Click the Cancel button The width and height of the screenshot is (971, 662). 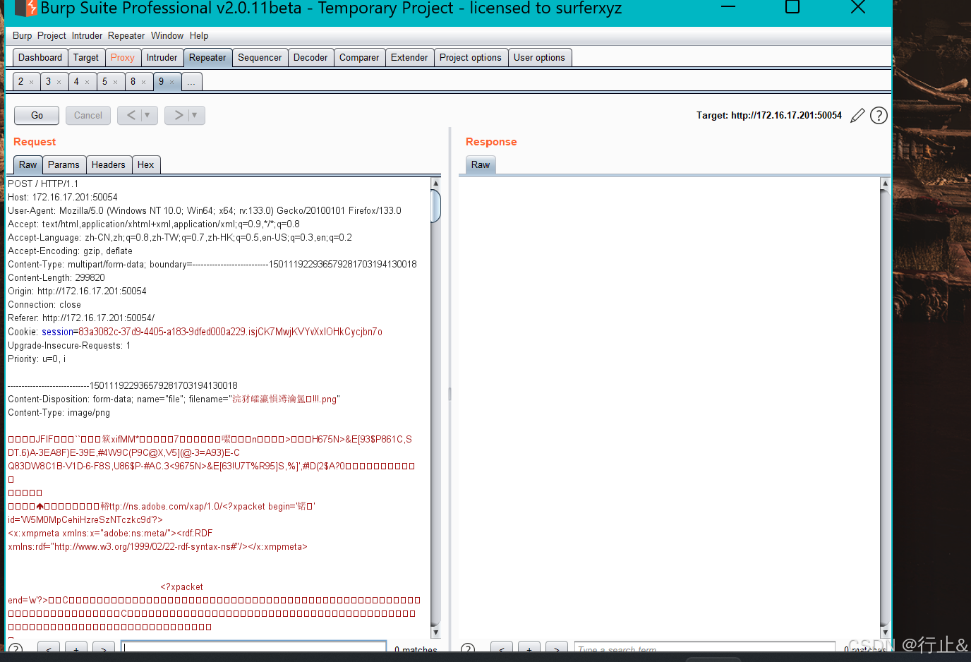pos(88,115)
